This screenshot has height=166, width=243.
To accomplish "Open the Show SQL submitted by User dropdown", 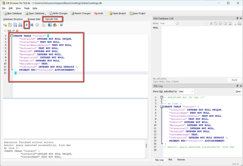I will pos(186,91).
